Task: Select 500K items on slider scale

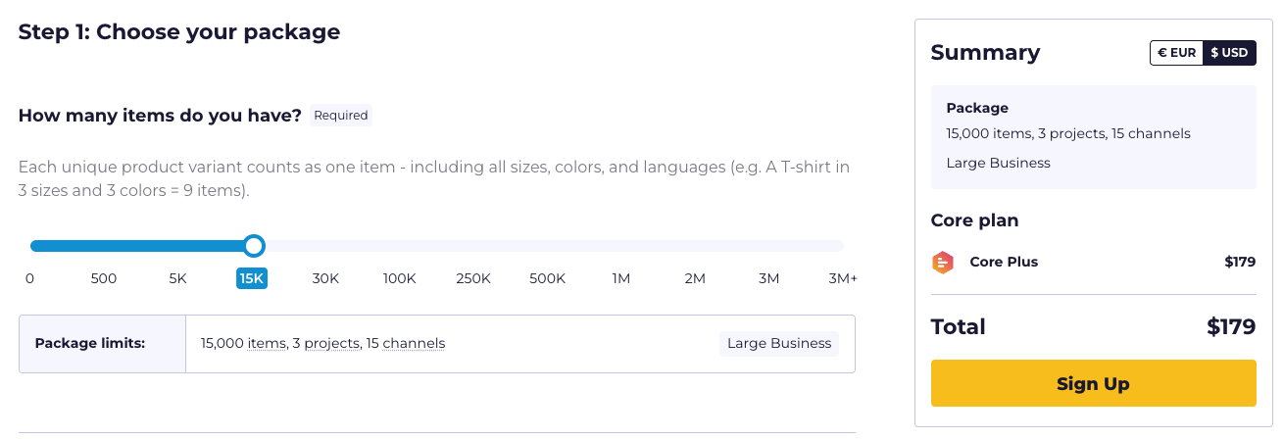Action: click(547, 278)
